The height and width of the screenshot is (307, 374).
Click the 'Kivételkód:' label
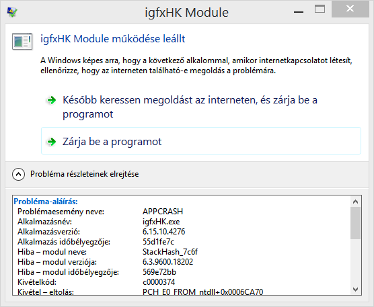pyautogui.click(x=37, y=282)
